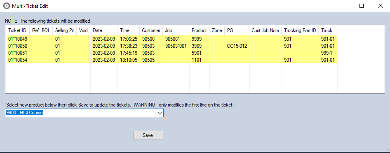Click the Truck column header

click(x=328, y=30)
